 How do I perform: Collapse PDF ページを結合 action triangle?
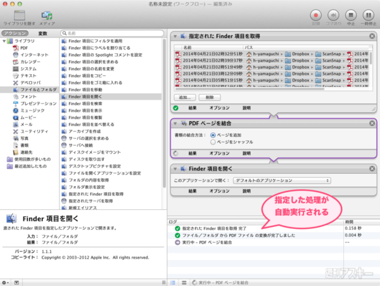(x=175, y=124)
